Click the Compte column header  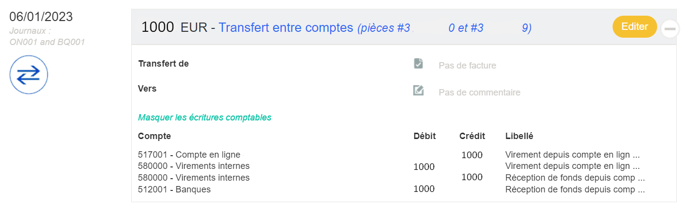pos(154,136)
